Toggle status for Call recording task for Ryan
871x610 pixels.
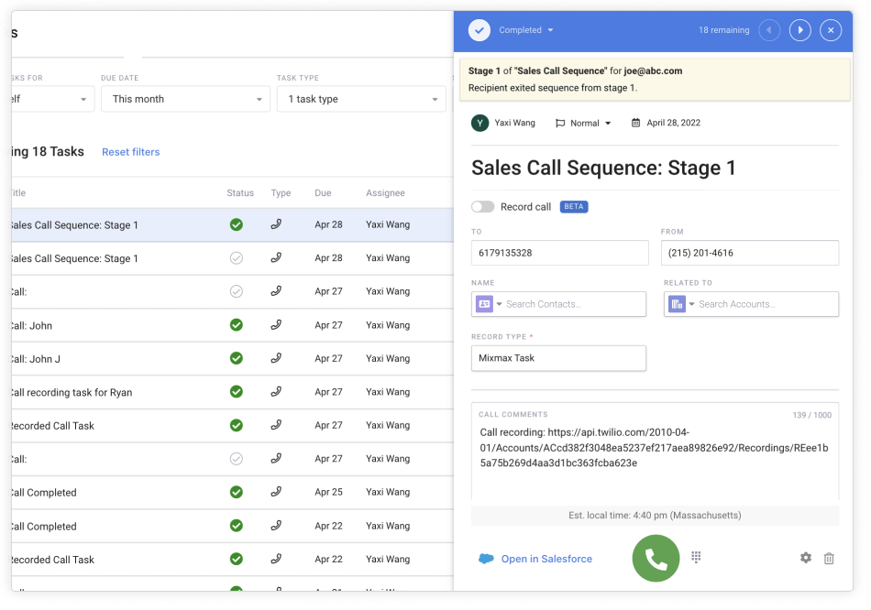236,392
